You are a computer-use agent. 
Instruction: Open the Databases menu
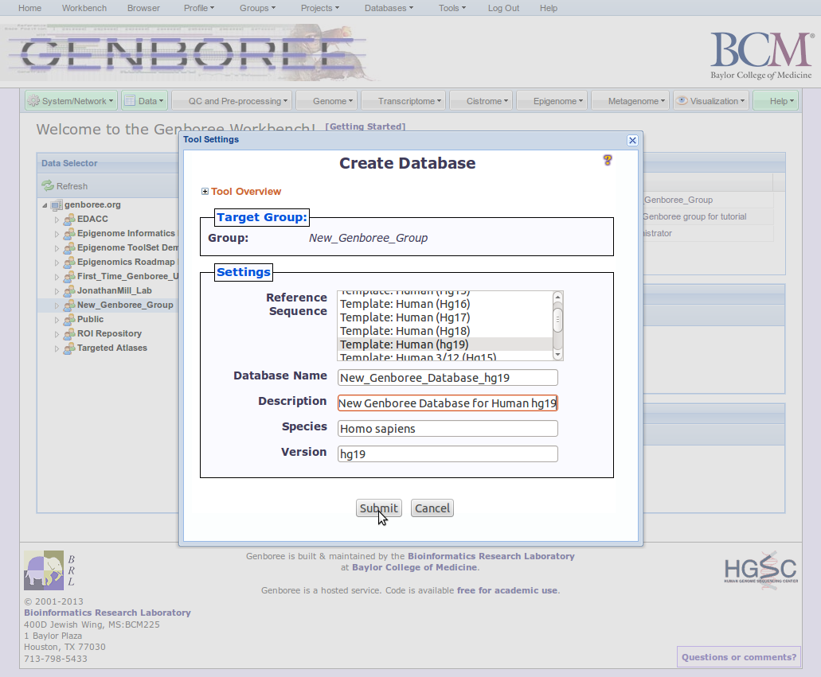point(389,8)
